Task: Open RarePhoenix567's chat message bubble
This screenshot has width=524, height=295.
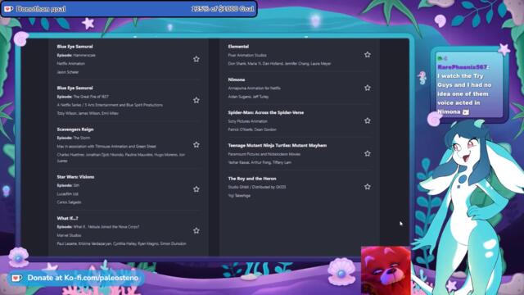Action: pyautogui.click(x=469, y=85)
